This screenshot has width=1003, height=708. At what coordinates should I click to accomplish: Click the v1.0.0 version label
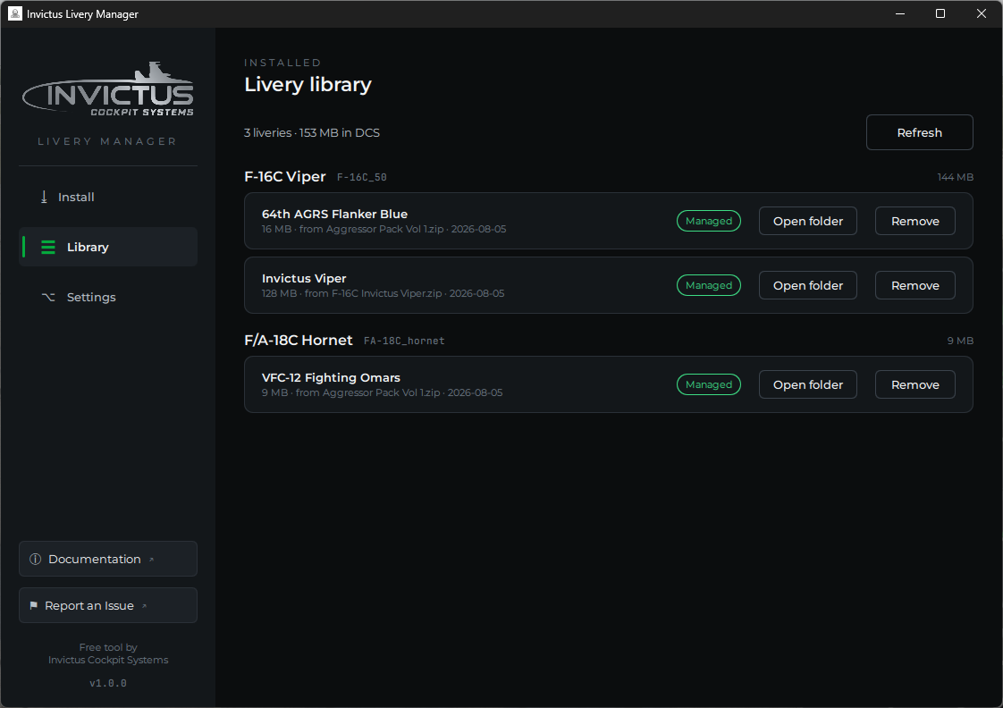[x=108, y=683]
